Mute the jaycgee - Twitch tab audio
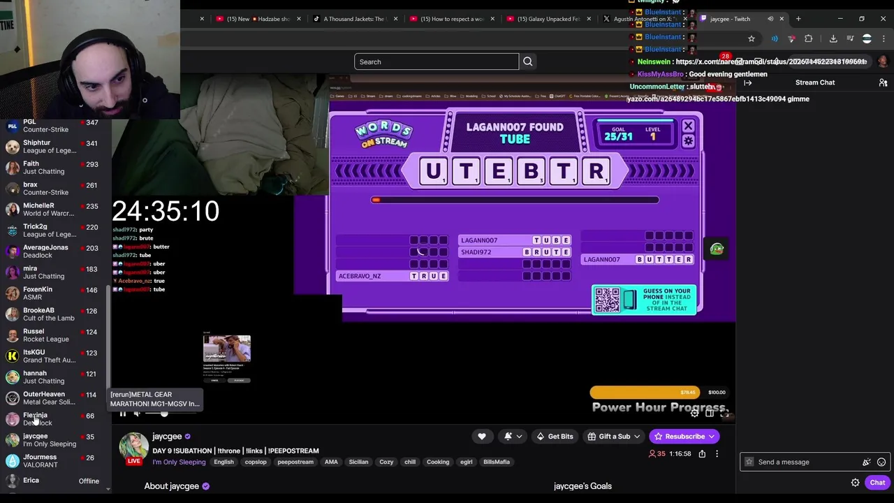This screenshot has width=894, height=503. click(770, 19)
